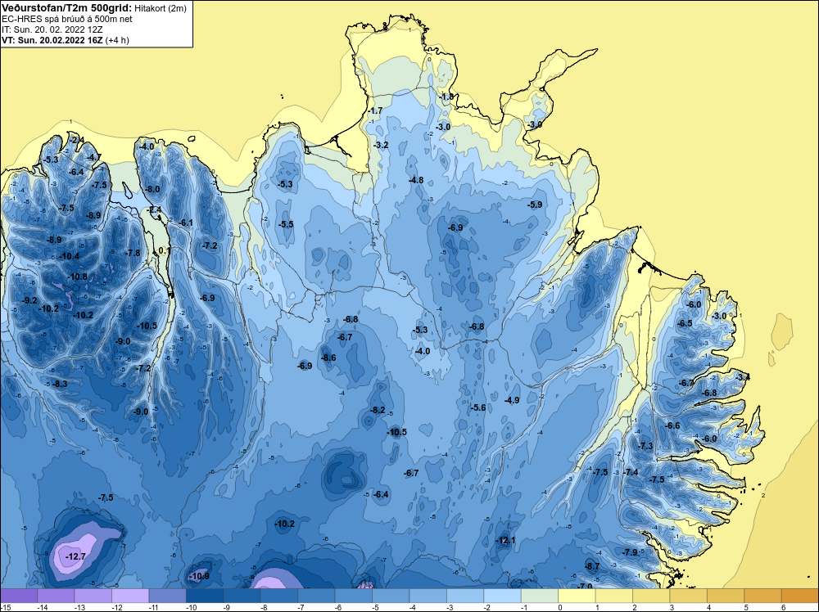Click the 'IT: Sun. 20. 02. 2022 12Z' line
Image resolution: width=819 pixels, height=612 pixels.
click(x=52, y=29)
